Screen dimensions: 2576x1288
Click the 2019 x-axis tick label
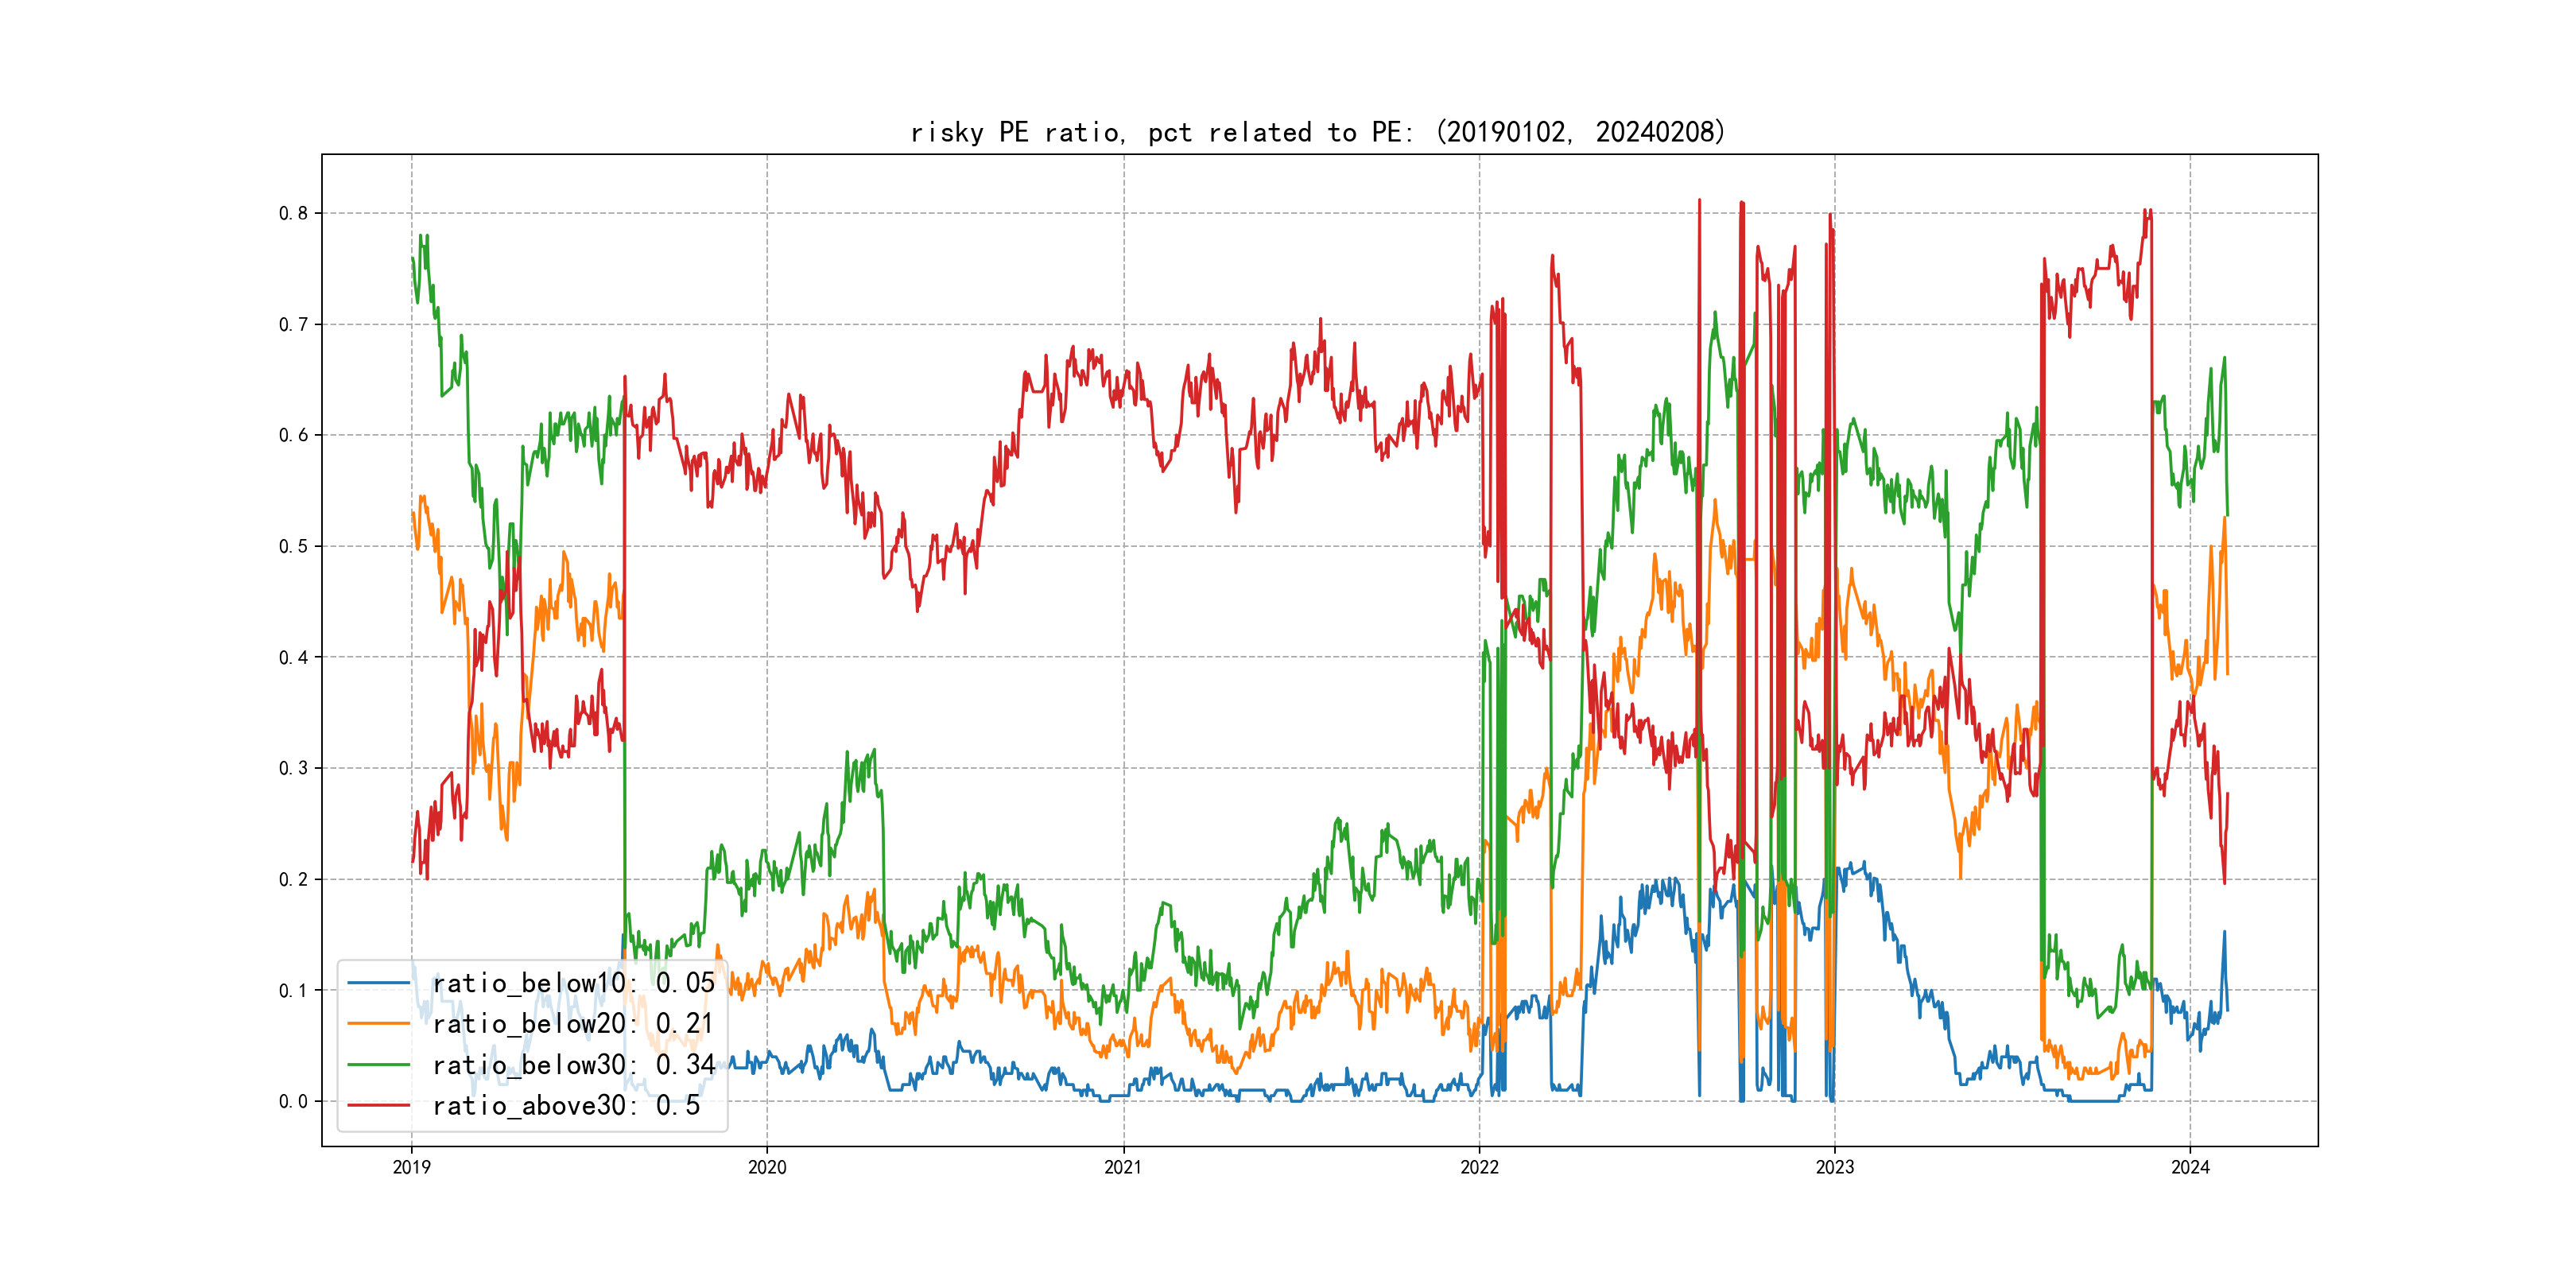pyautogui.click(x=411, y=1167)
